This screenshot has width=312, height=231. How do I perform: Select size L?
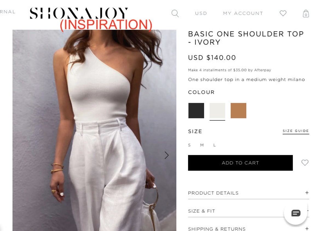215,145
